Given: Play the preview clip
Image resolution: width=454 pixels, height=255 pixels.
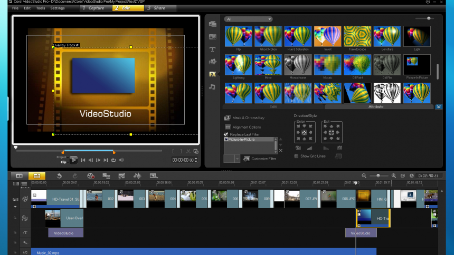Looking at the screenshot, I should (x=73, y=160).
